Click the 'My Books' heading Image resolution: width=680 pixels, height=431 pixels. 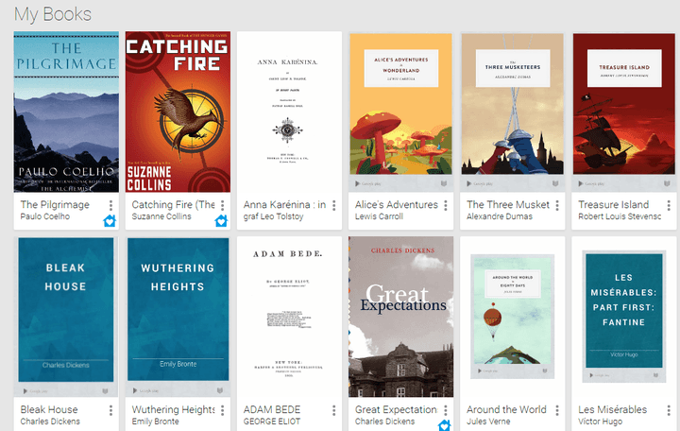click(53, 14)
